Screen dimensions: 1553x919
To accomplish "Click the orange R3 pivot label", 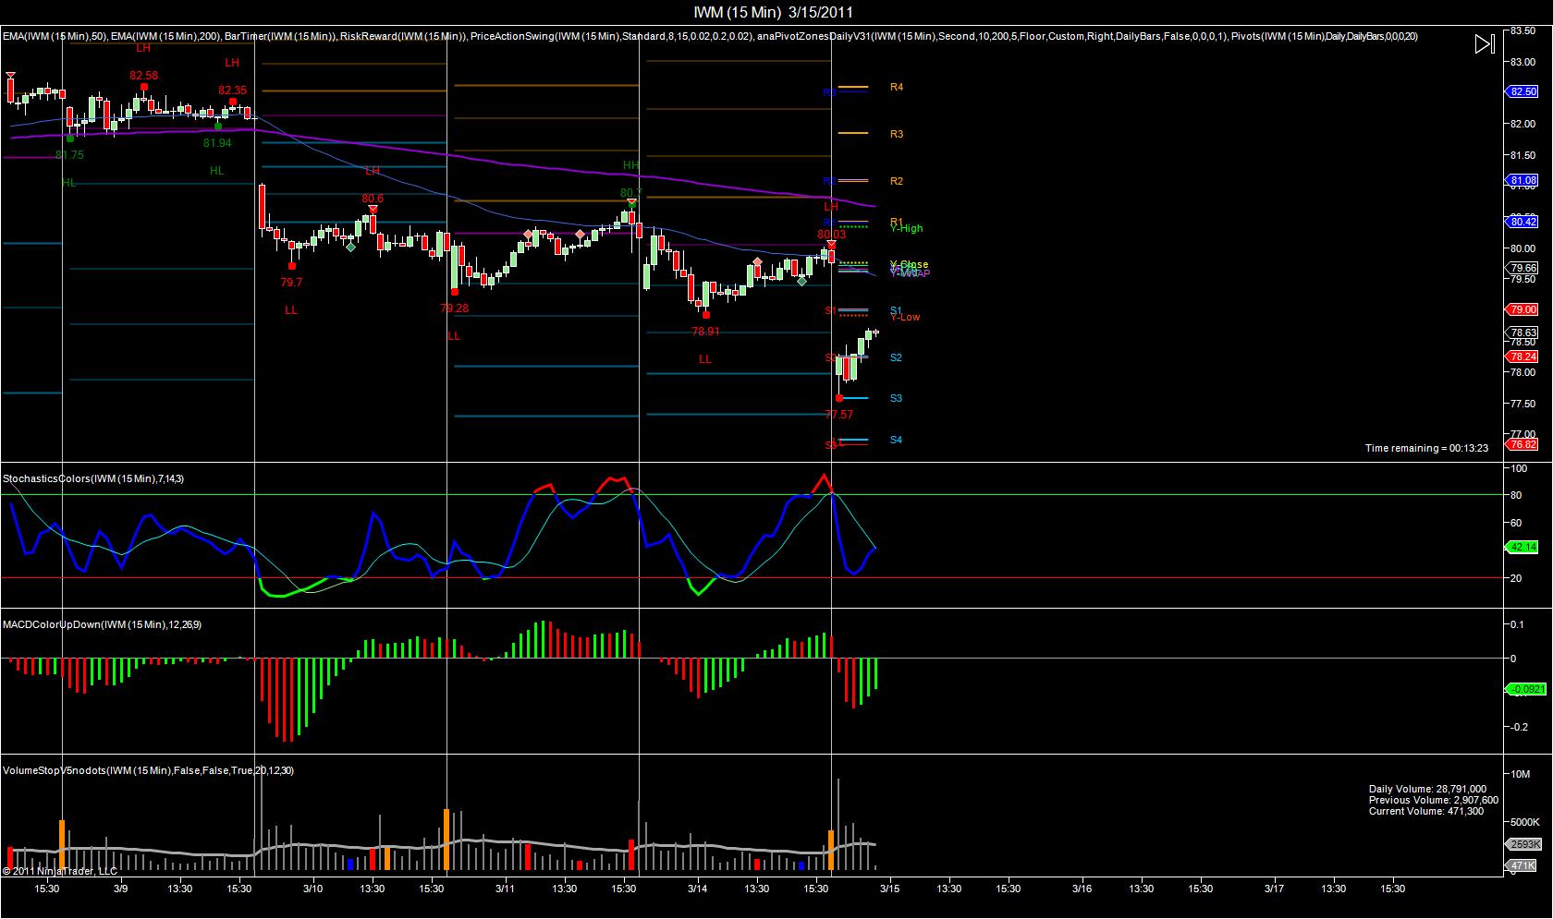I will (x=897, y=134).
